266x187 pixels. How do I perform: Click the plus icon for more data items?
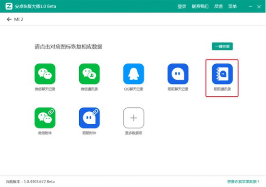click(133, 118)
